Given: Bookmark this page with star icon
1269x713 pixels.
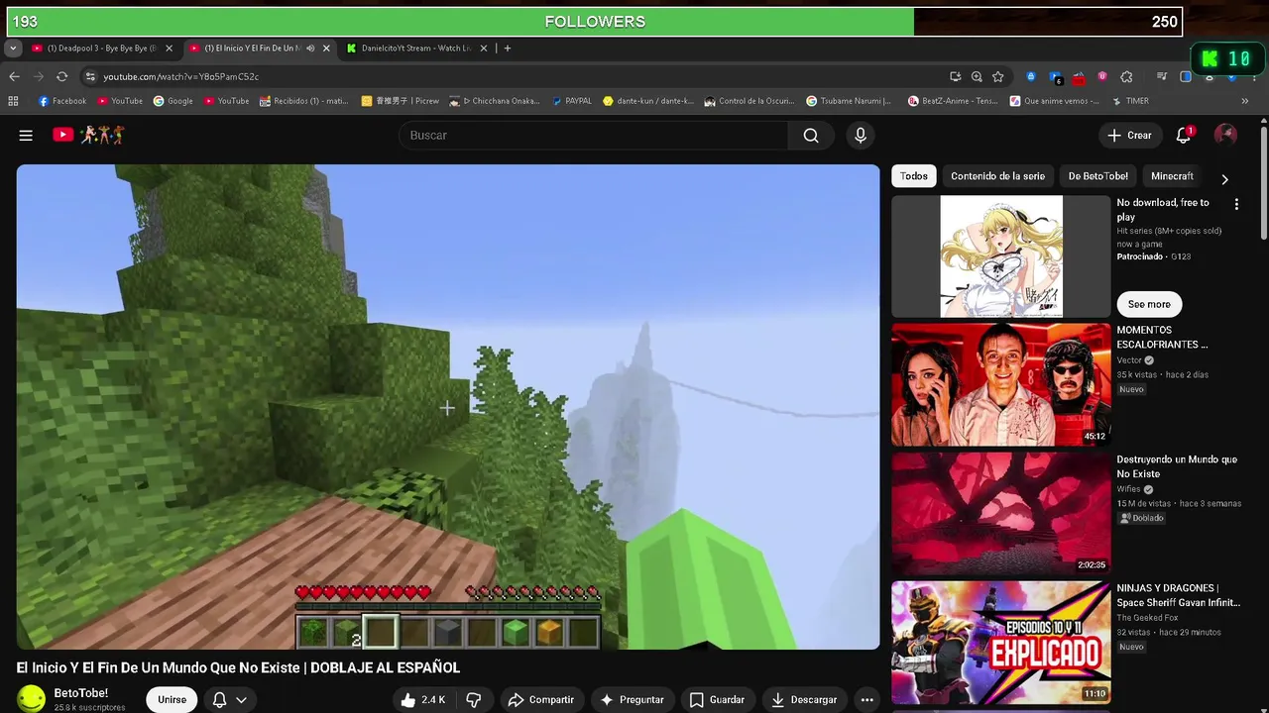Looking at the screenshot, I should pyautogui.click(x=998, y=76).
